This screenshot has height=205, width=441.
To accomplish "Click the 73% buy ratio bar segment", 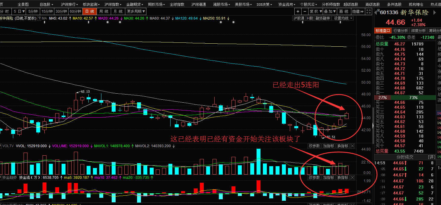I will [x=413, y=98].
